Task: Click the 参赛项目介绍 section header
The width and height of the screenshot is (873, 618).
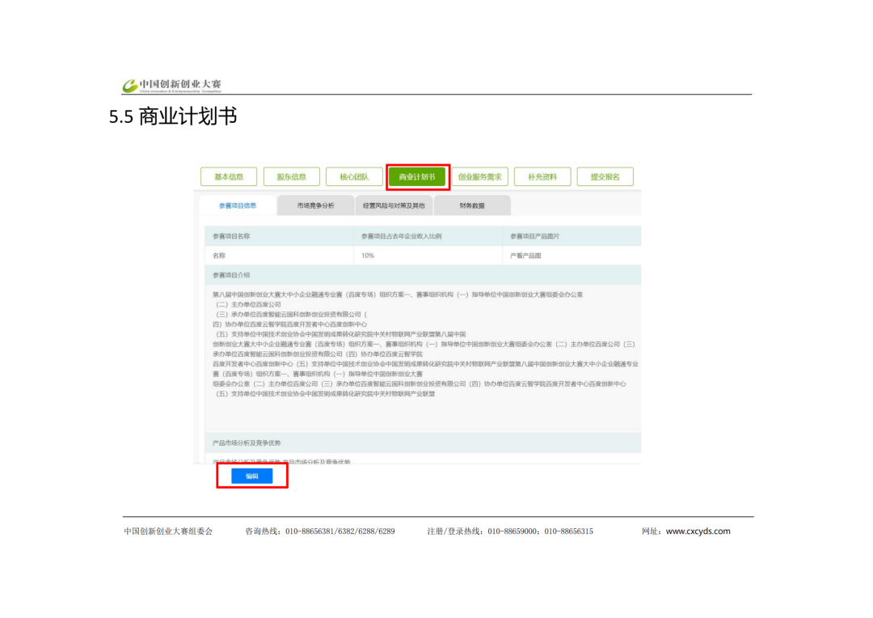Action: pyautogui.click(x=231, y=275)
